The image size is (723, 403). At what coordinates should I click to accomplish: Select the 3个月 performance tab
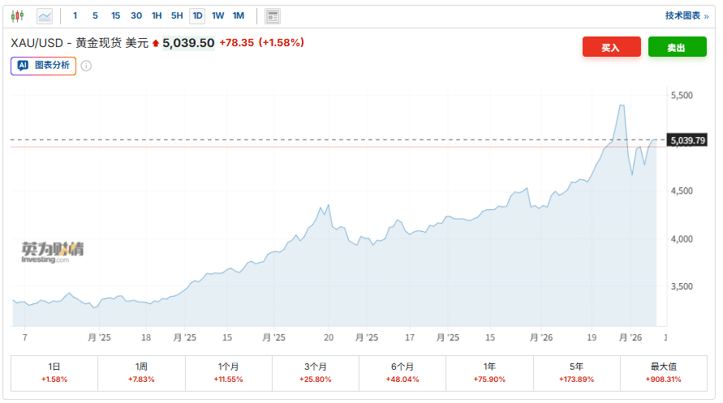coord(316,372)
